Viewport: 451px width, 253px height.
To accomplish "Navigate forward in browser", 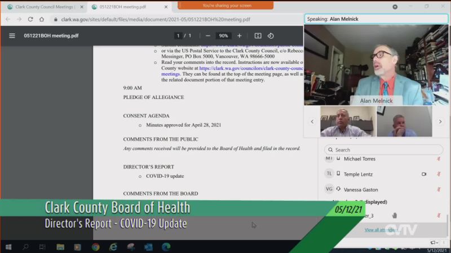I will [19, 19].
